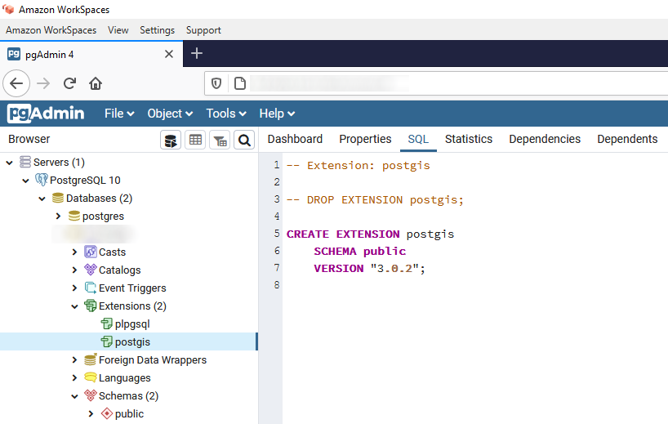Expand the public schema node
668x424 pixels.
91,413
